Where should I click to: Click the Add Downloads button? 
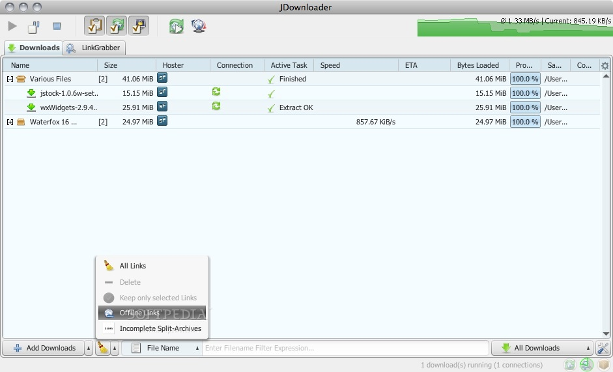(44, 348)
